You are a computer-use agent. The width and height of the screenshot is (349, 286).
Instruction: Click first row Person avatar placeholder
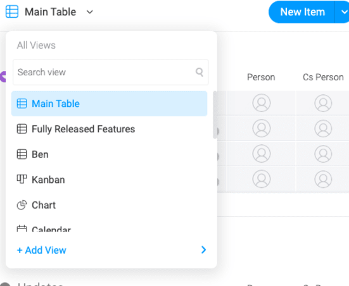click(262, 103)
